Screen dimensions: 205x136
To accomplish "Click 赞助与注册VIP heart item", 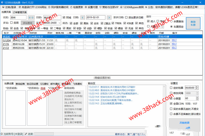I will [109, 7].
